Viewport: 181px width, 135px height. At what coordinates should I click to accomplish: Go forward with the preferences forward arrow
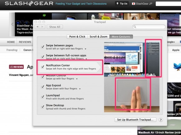pos(42,27)
